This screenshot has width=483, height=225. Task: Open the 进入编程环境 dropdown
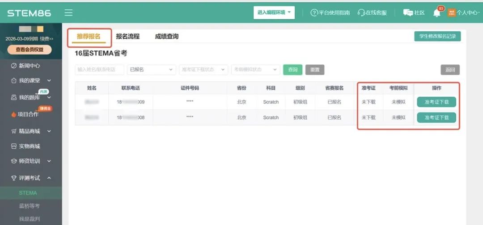coord(274,12)
